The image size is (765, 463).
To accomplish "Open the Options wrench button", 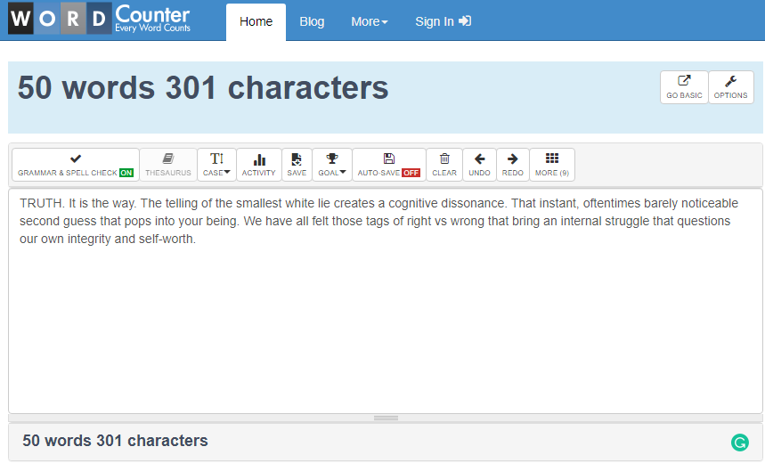I will coord(730,87).
